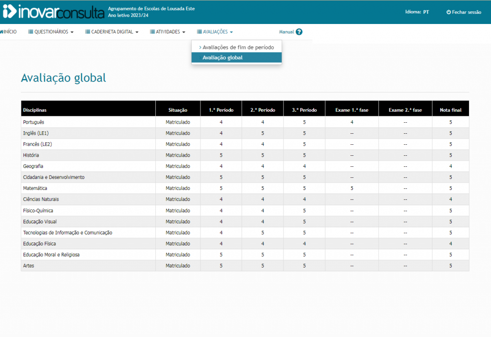The image size is (491, 337).
Task: Open the Manual help question-mark icon
Action: pos(299,32)
